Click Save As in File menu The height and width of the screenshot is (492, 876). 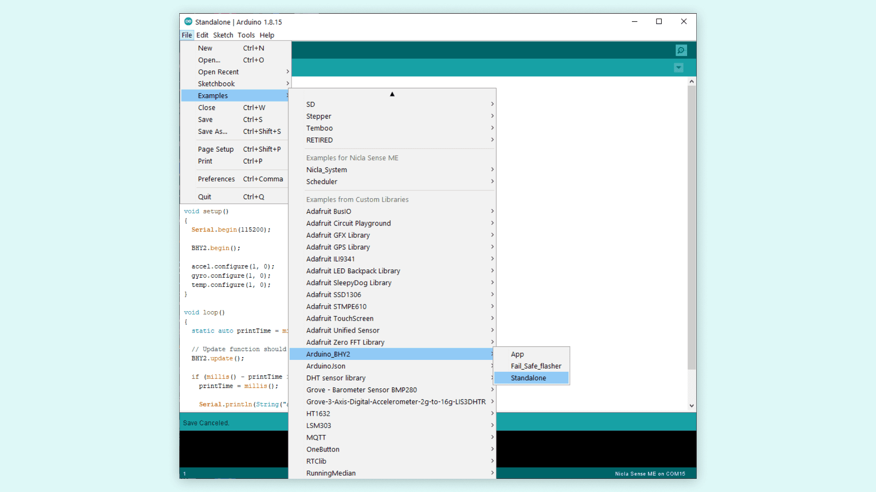(212, 131)
